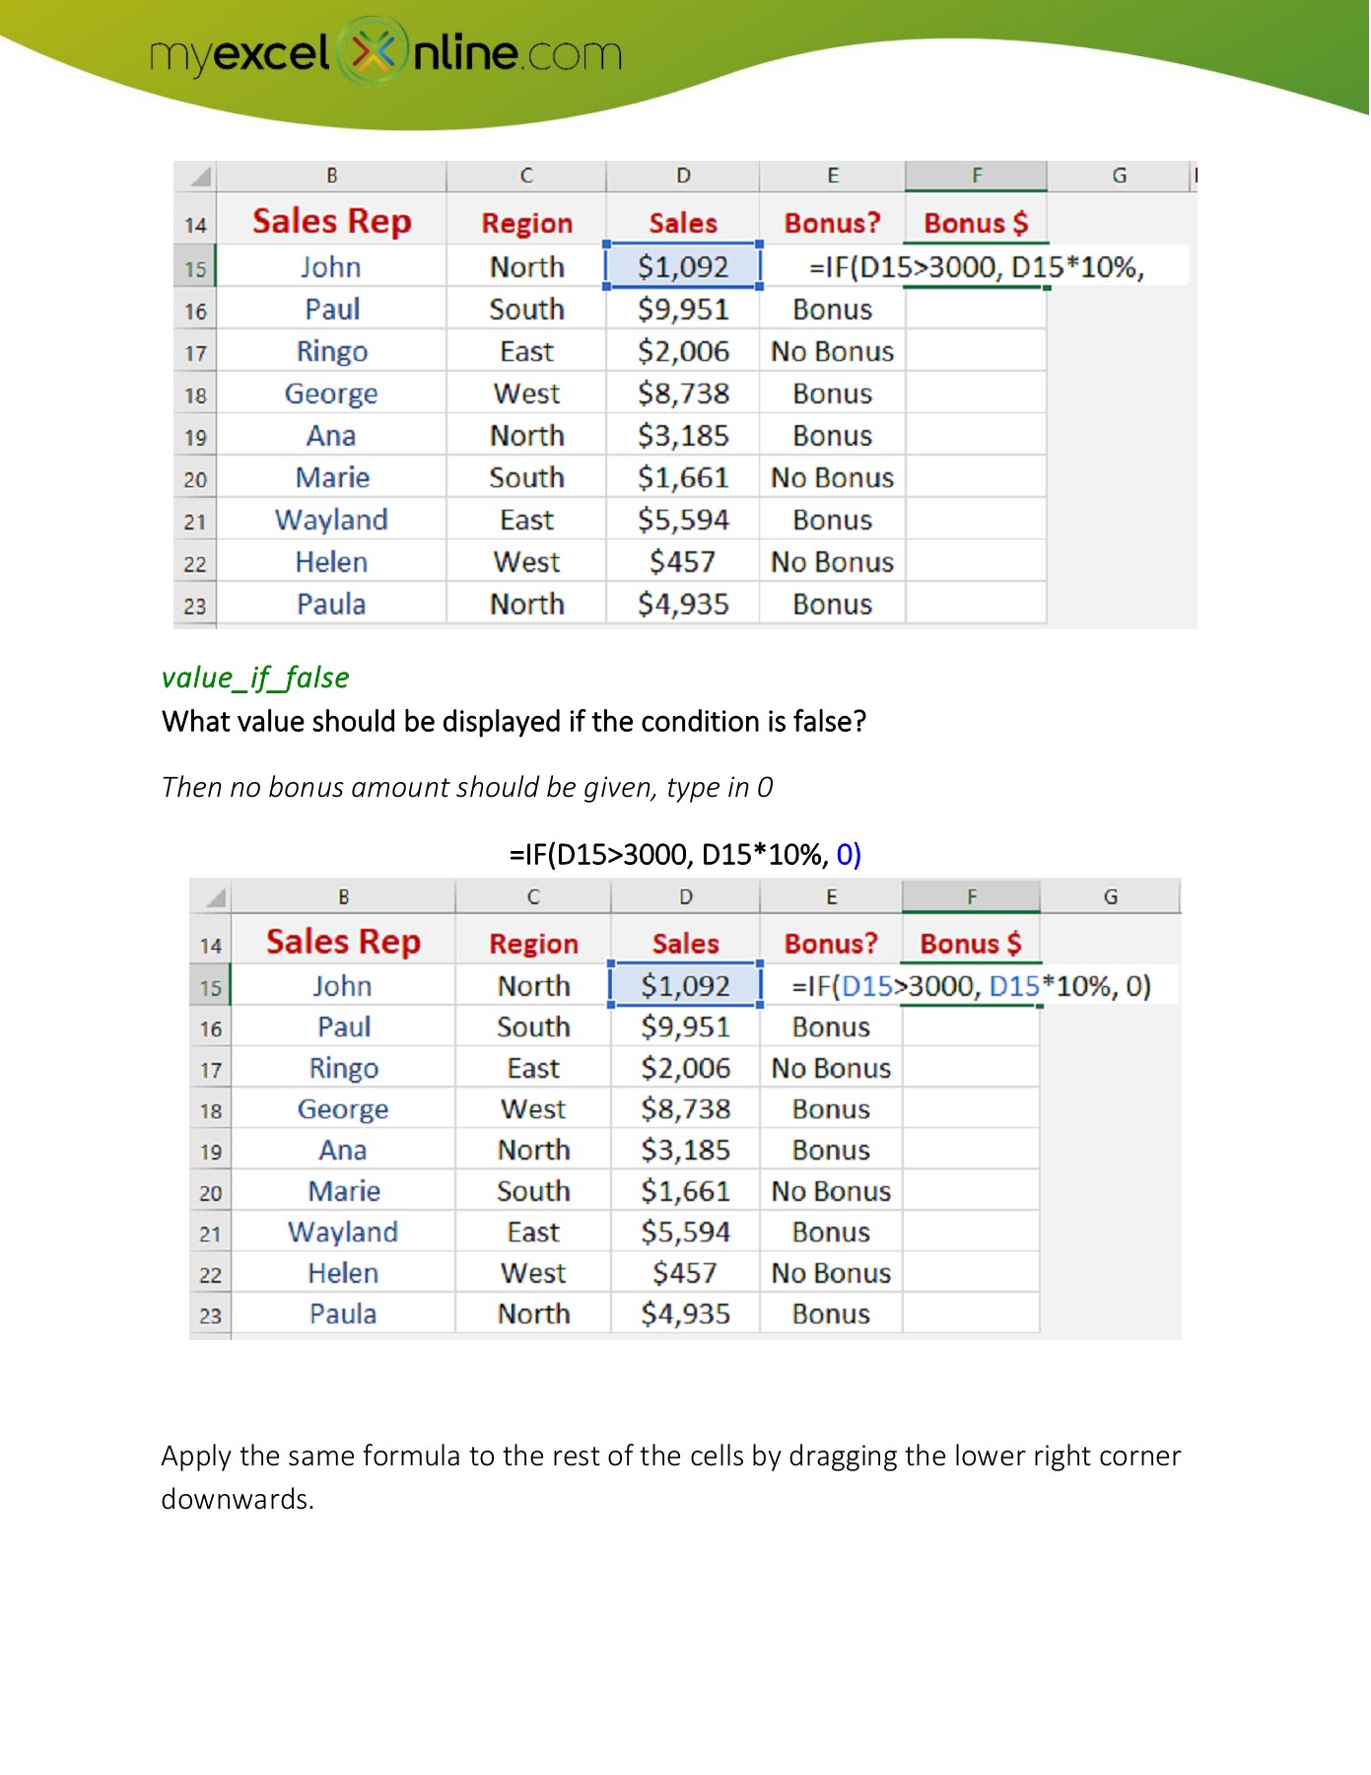The height and width of the screenshot is (1775, 1371).
Task: Click column header F above Bonus $
Action: (x=978, y=175)
